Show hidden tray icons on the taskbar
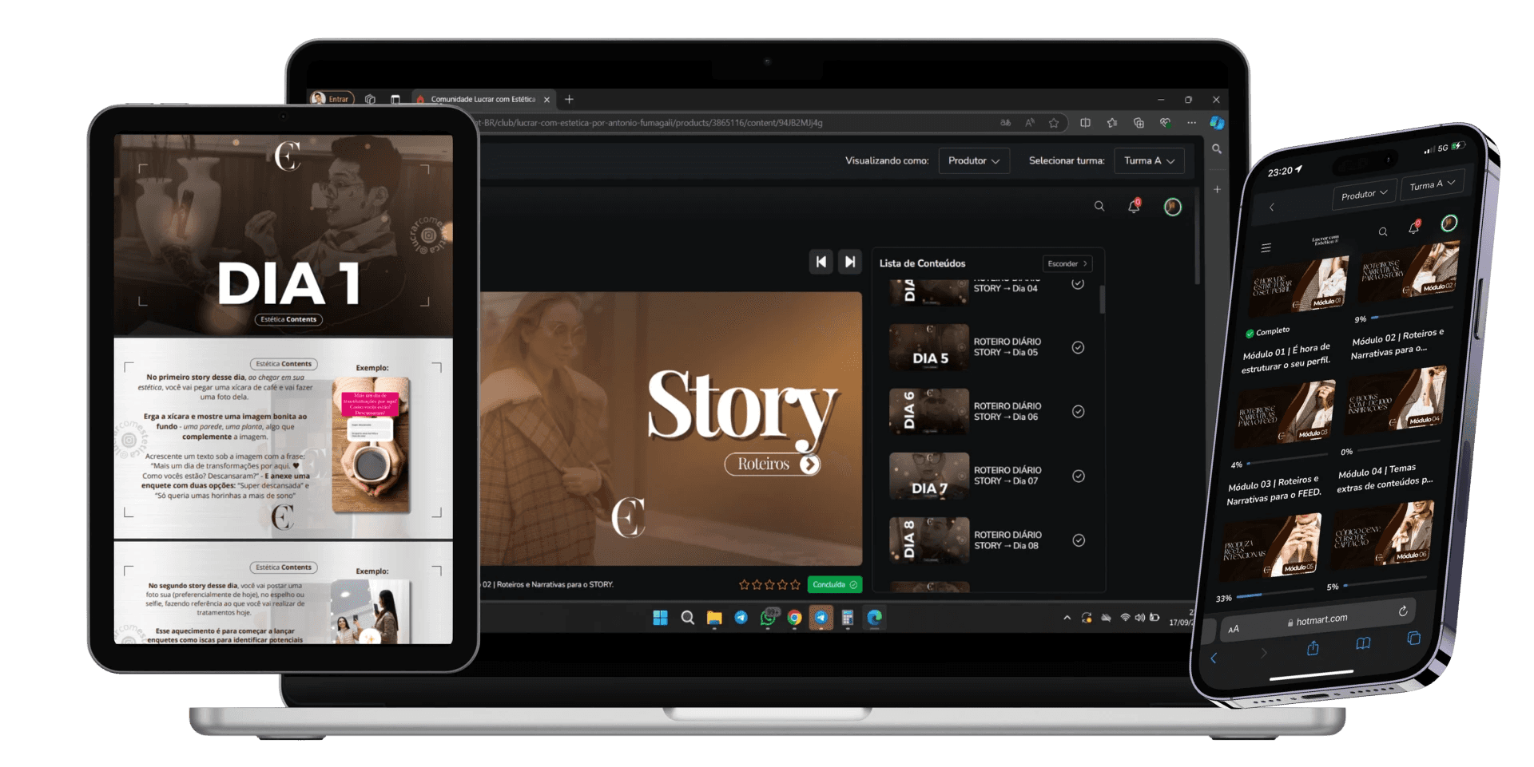Image resolution: width=1534 pixels, height=767 pixels. (1067, 618)
